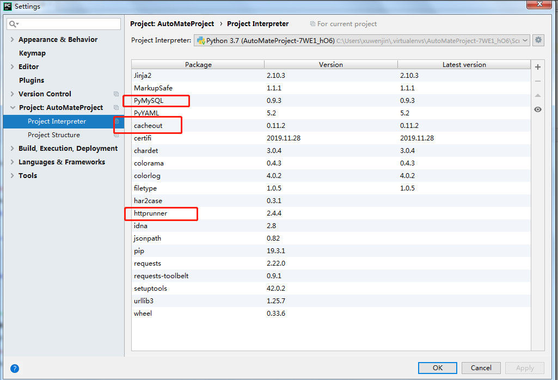This screenshot has width=558, height=380.
Task: Sort by the Latest version column header
Action: 464,64
